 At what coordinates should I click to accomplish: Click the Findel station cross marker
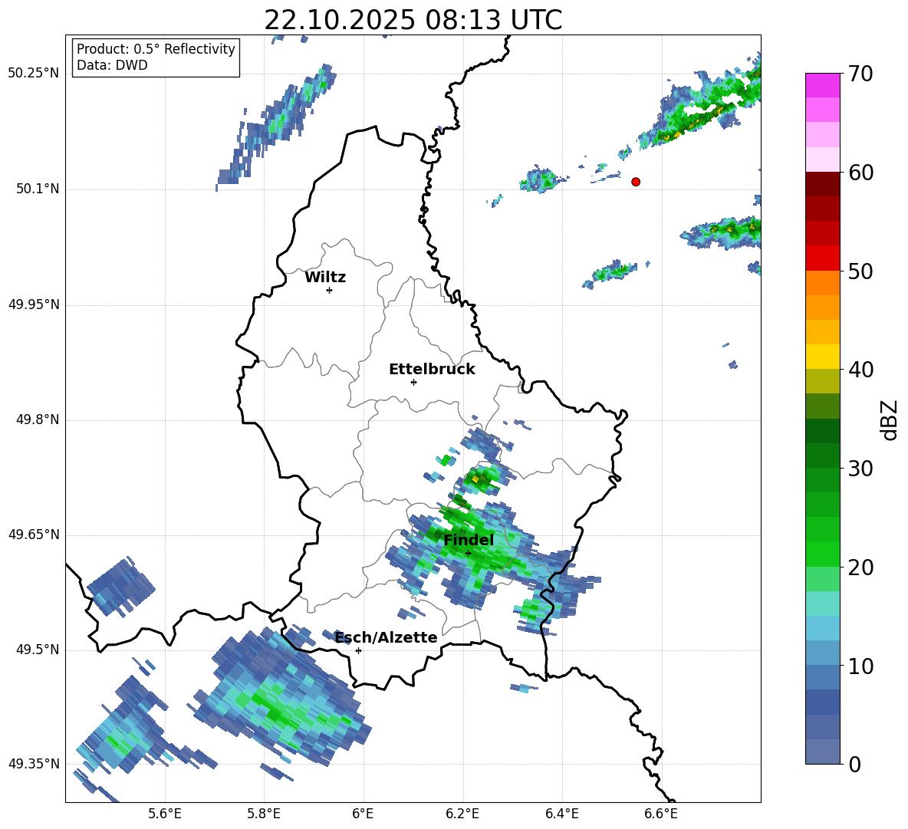468,553
